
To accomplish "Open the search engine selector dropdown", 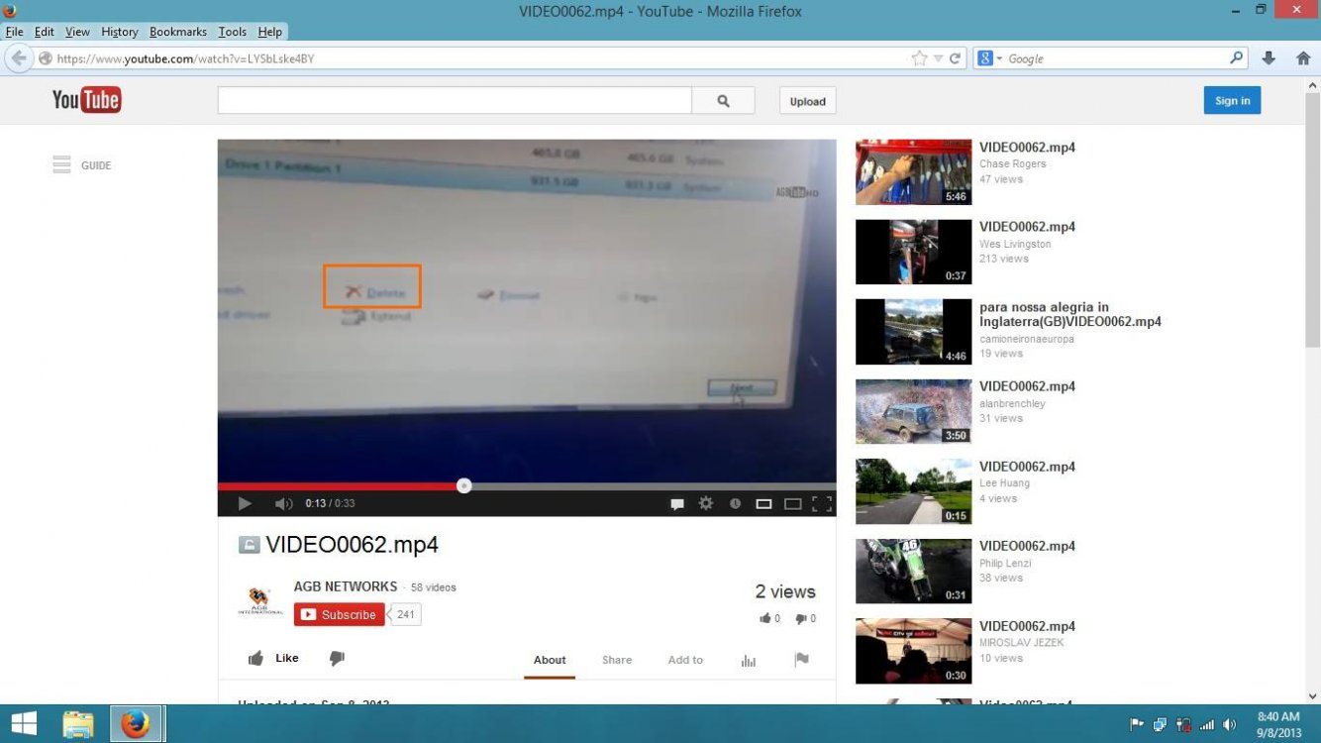I will 990,58.
